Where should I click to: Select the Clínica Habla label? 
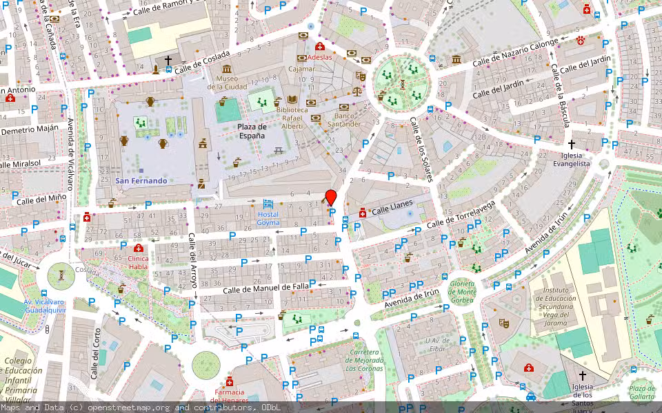(139, 262)
